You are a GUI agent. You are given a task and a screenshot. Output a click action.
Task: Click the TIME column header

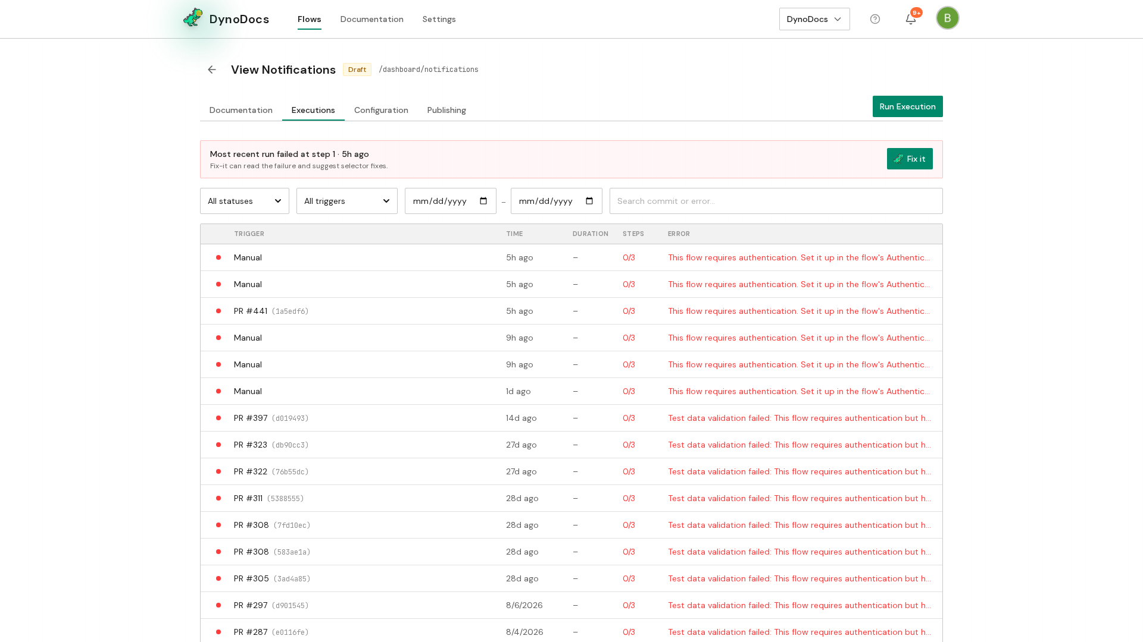[x=514, y=234]
